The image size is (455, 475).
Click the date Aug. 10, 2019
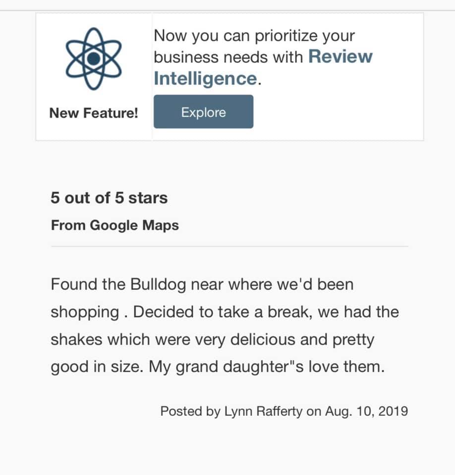(x=366, y=411)
